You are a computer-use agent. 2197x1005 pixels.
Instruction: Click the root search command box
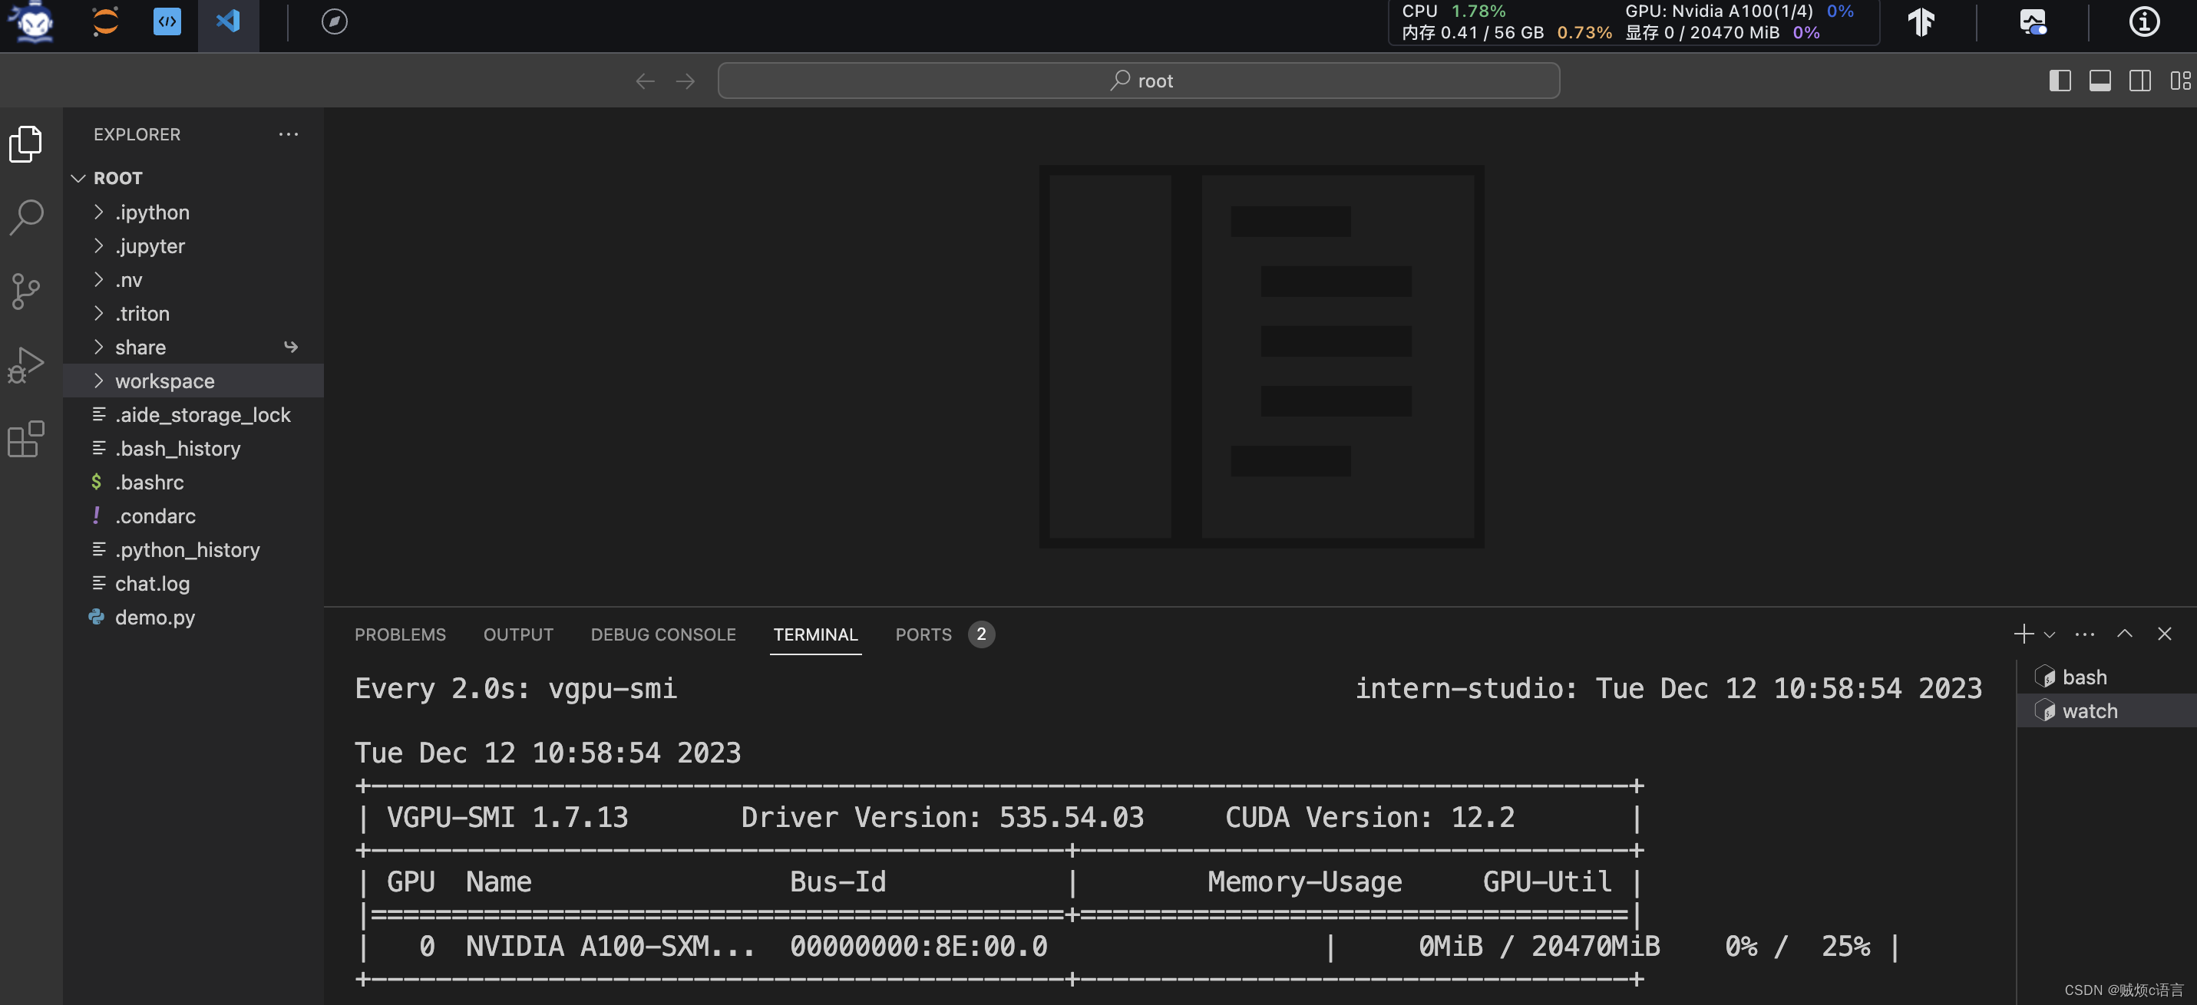(x=1138, y=81)
